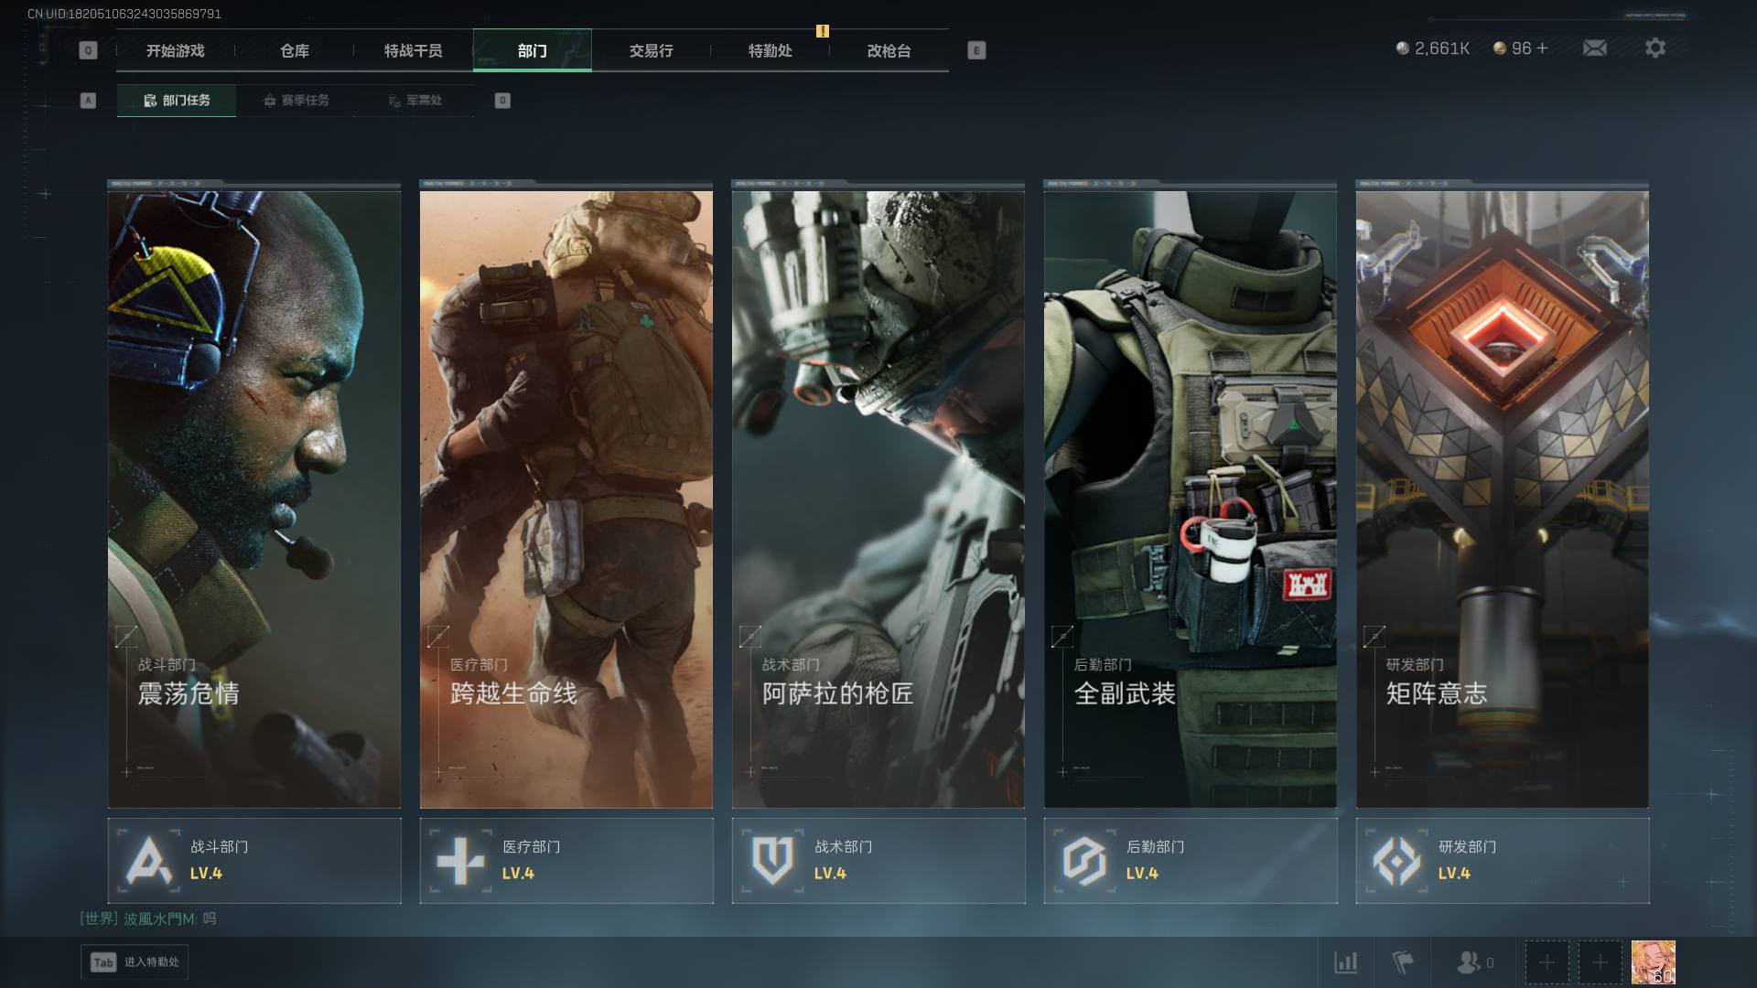Click the 战术部门 shield icon
The image size is (1757, 988).
tap(772, 861)
